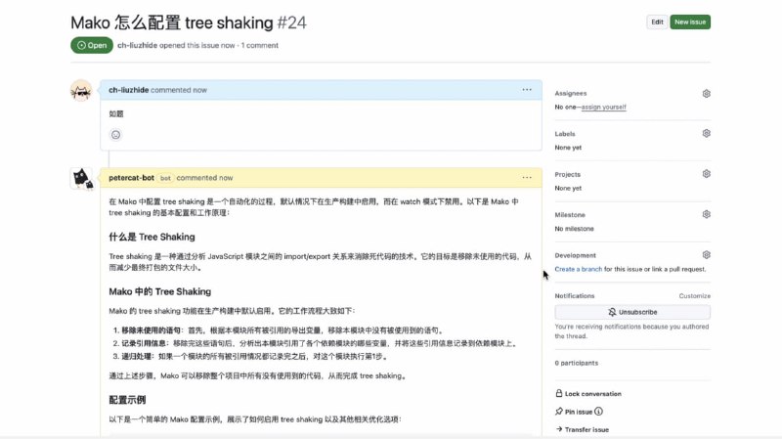Open the Milestone gear settings

pos(706,214)
